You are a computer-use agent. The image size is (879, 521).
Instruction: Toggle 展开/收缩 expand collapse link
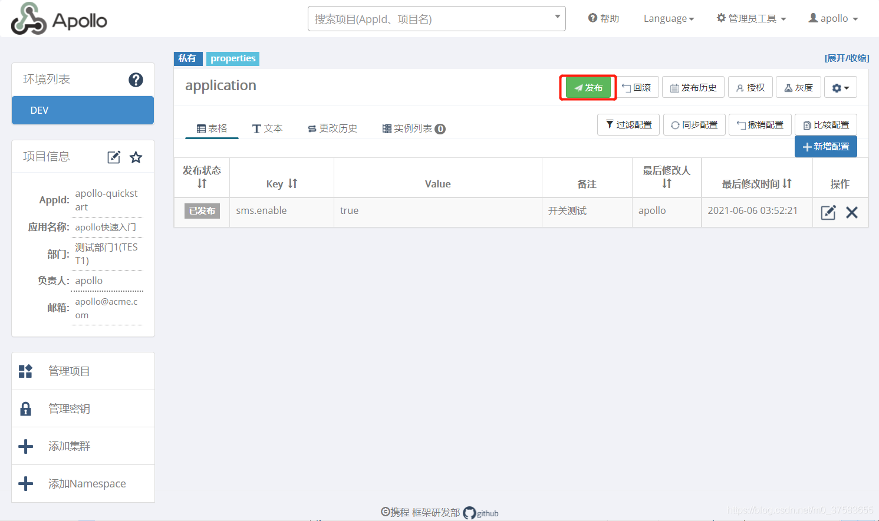pos(847,58)
